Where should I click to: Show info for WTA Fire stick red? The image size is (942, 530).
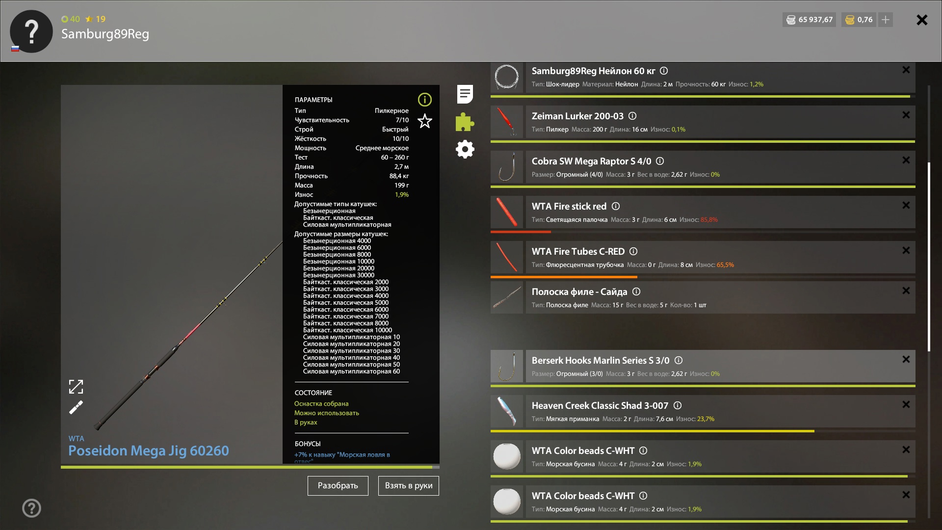(x=616, y=206)
